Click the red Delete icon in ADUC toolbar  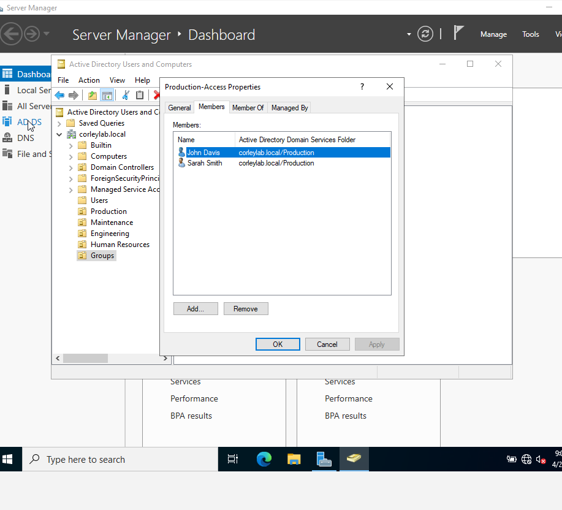pyautogui.click(x=156, y=95)
